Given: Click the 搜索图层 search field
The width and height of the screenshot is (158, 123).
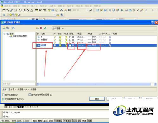Looking at the screenshot, I should tap(19, 84).
